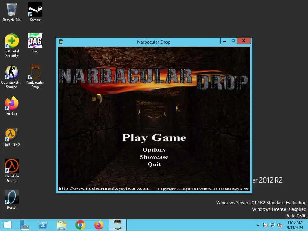Select Counter-Strike Source desktop shortcut
This screenshot has width=308, height=231.
coord(12,77)
